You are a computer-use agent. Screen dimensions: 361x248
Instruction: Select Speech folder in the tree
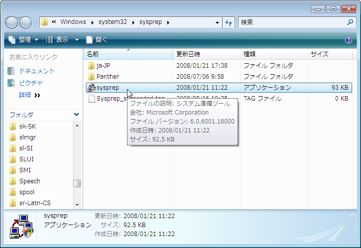(30, 181)
